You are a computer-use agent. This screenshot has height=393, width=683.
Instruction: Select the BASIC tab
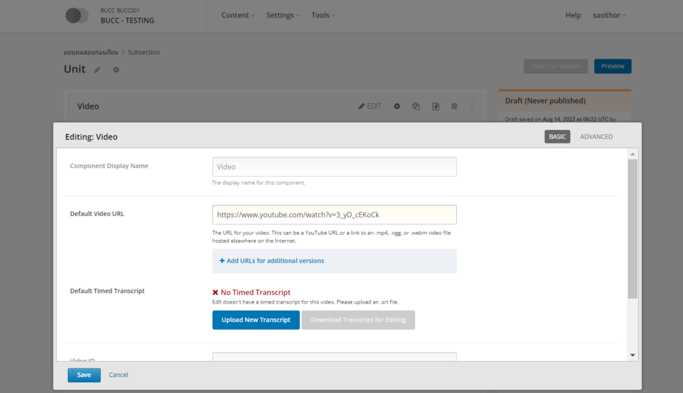coord(557,137)
